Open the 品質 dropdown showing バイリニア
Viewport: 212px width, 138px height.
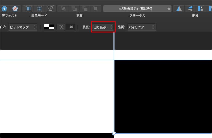(x=141, y=27)
